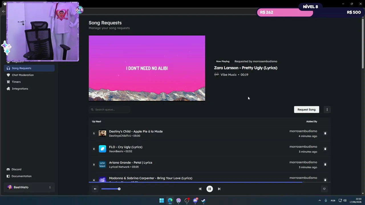The image size is (365, 205).
Task: Click the BeehNeto profile avatar
Action: [x=10, y=187]
